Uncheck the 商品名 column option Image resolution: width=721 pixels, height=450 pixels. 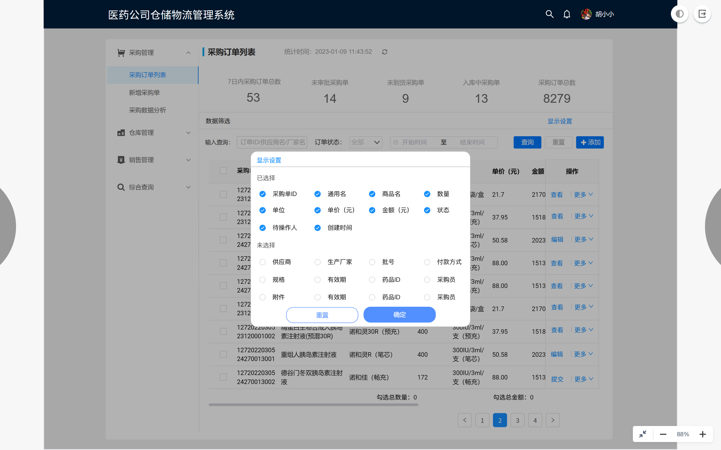[372, 194]
